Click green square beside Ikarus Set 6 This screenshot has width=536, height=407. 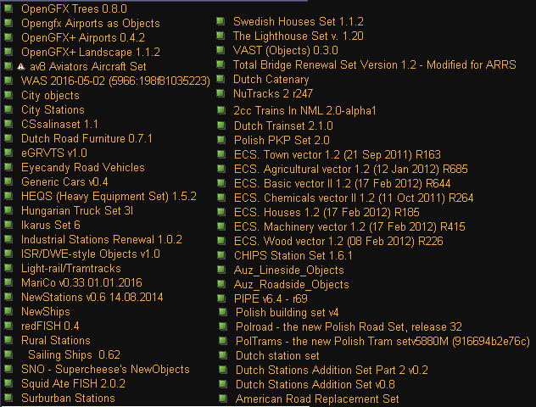(x=8, y=225)
